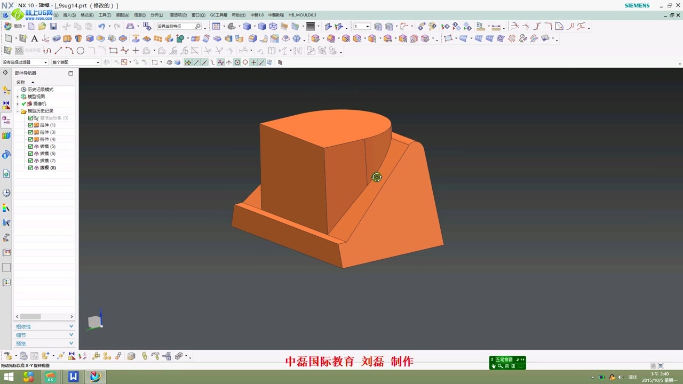Toggle the 基准坐标系 (0) checkbox
This screenshot has width=683, height=384.
[30, 118]
